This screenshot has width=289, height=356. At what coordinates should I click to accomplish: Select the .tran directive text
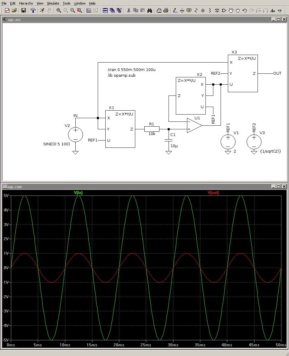pos(131,70)
